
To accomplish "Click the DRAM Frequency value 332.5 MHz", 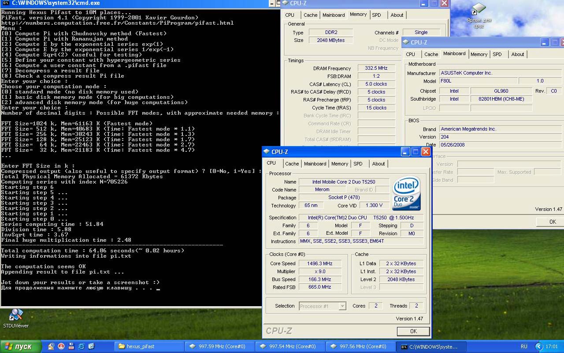I will [x=376, y=68].
